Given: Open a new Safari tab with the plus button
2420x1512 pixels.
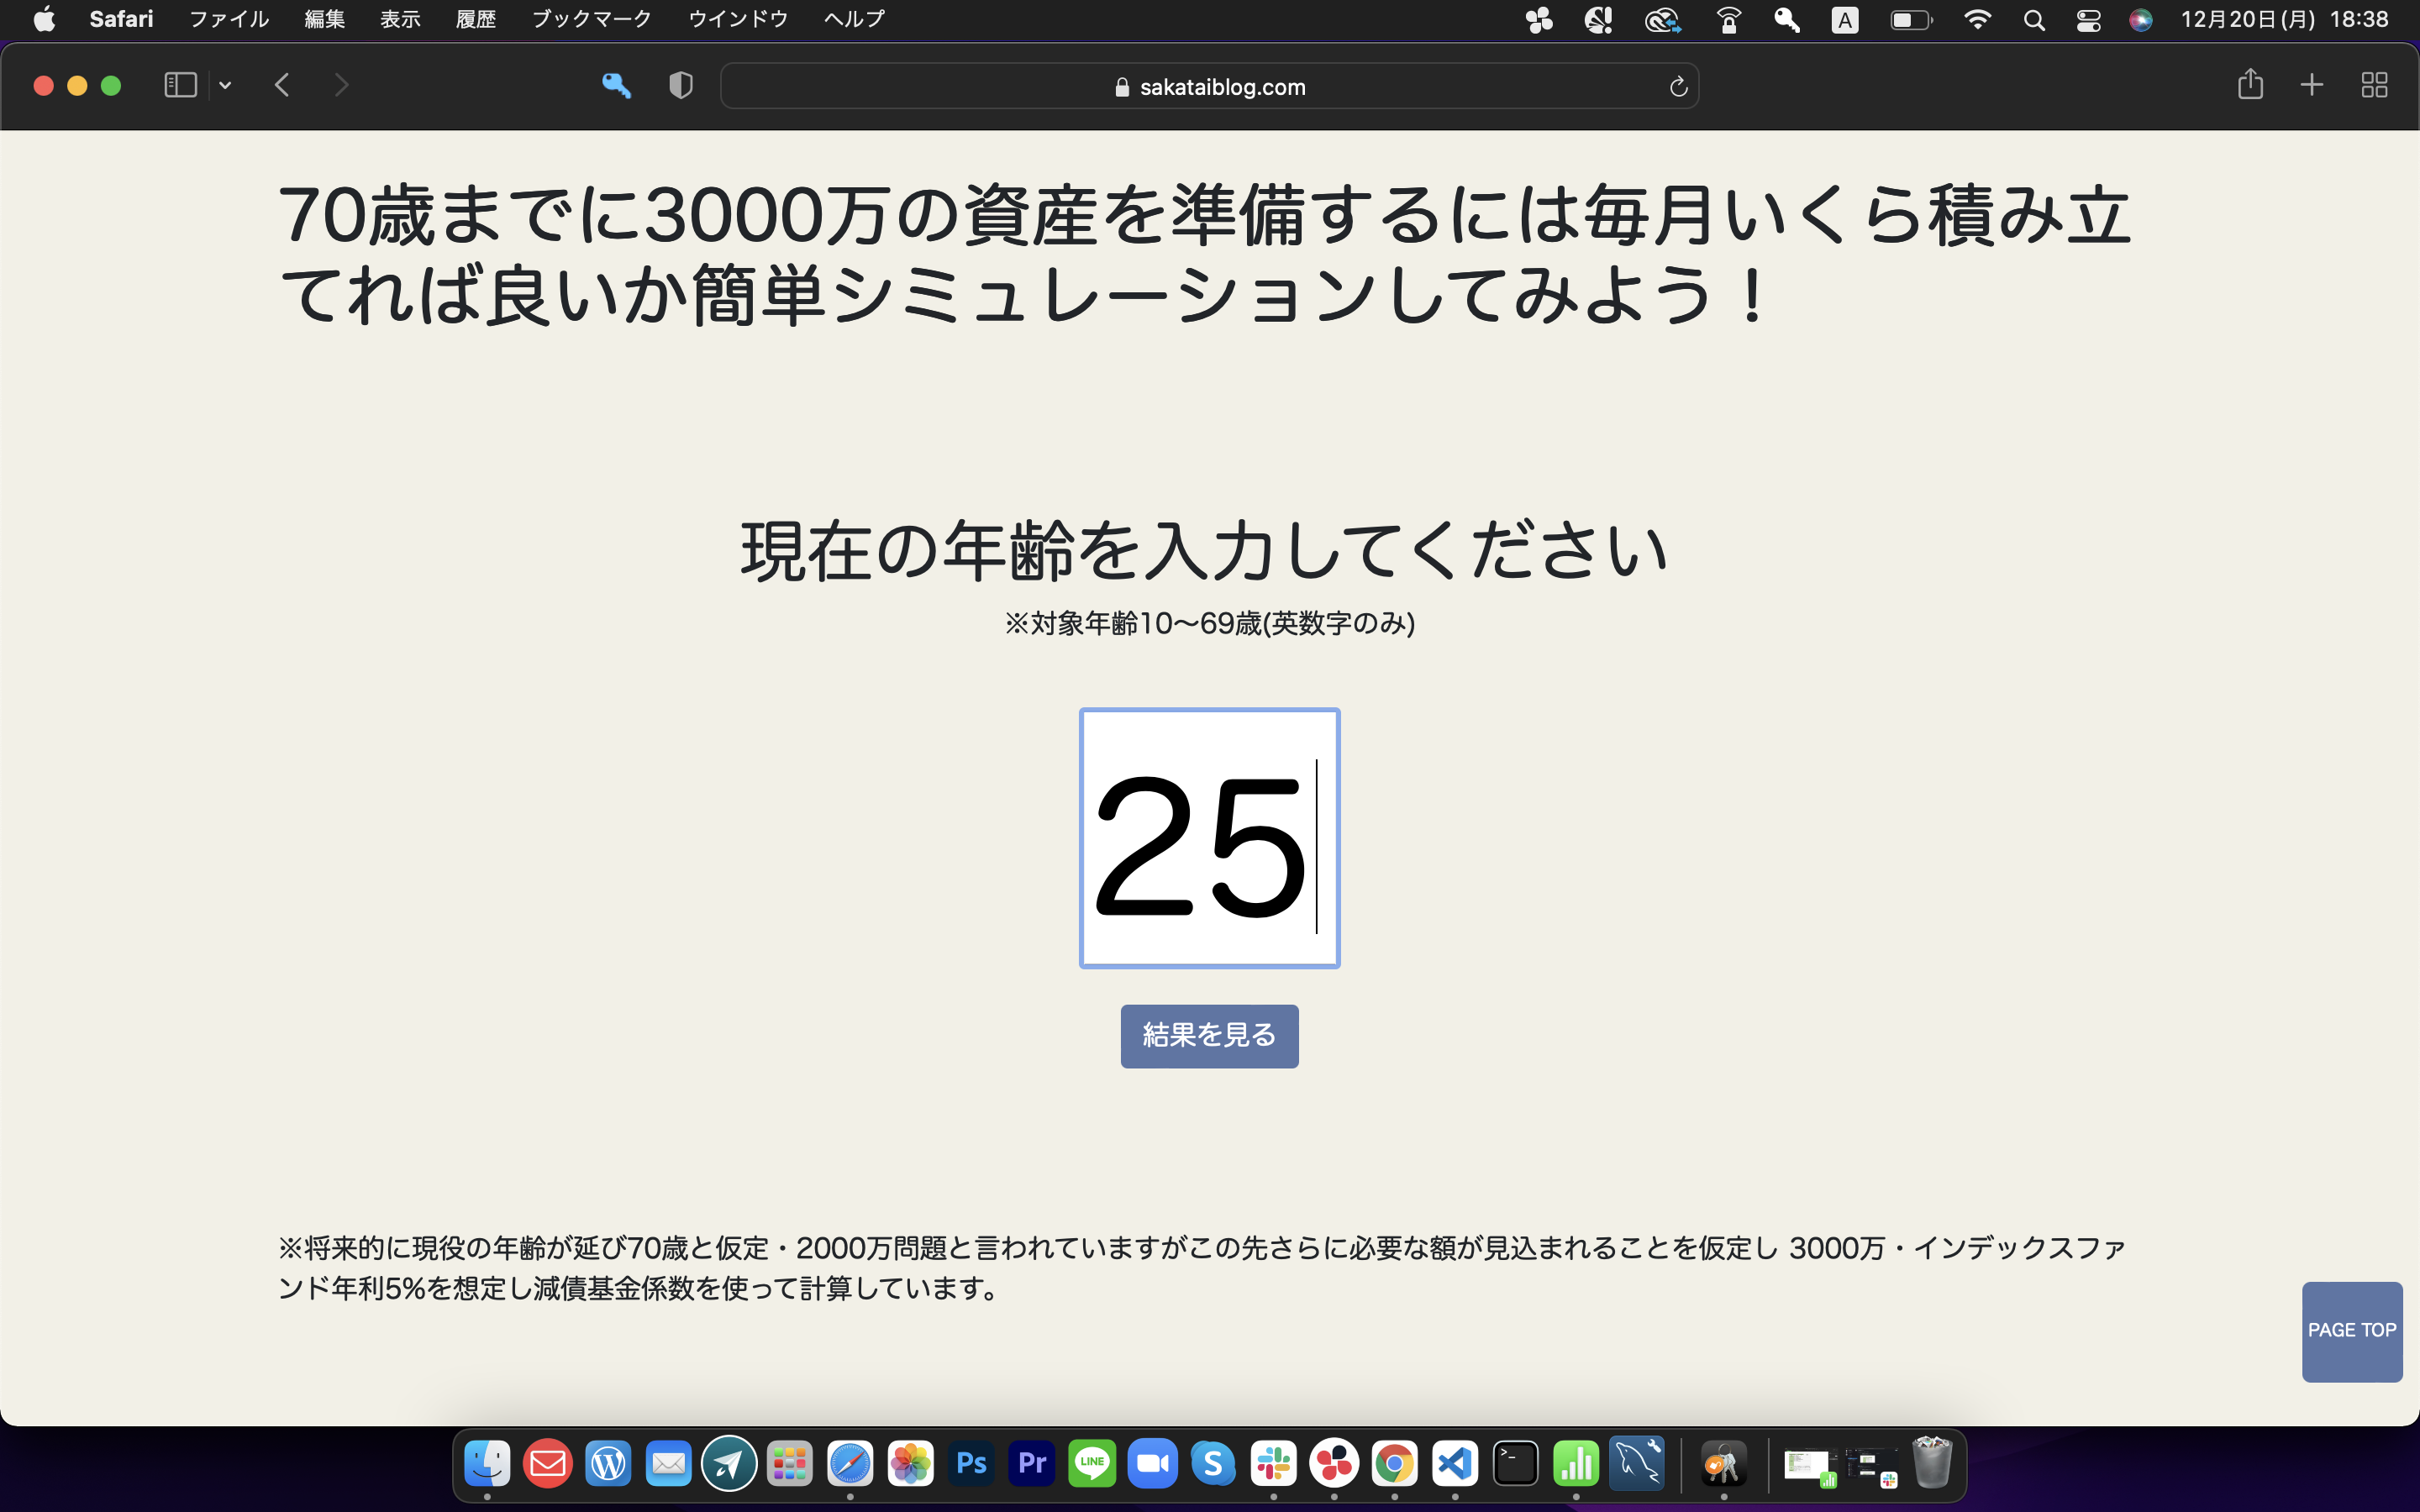Looking at the screenshot, I should pyautogui.click(x=2312, y=85).
